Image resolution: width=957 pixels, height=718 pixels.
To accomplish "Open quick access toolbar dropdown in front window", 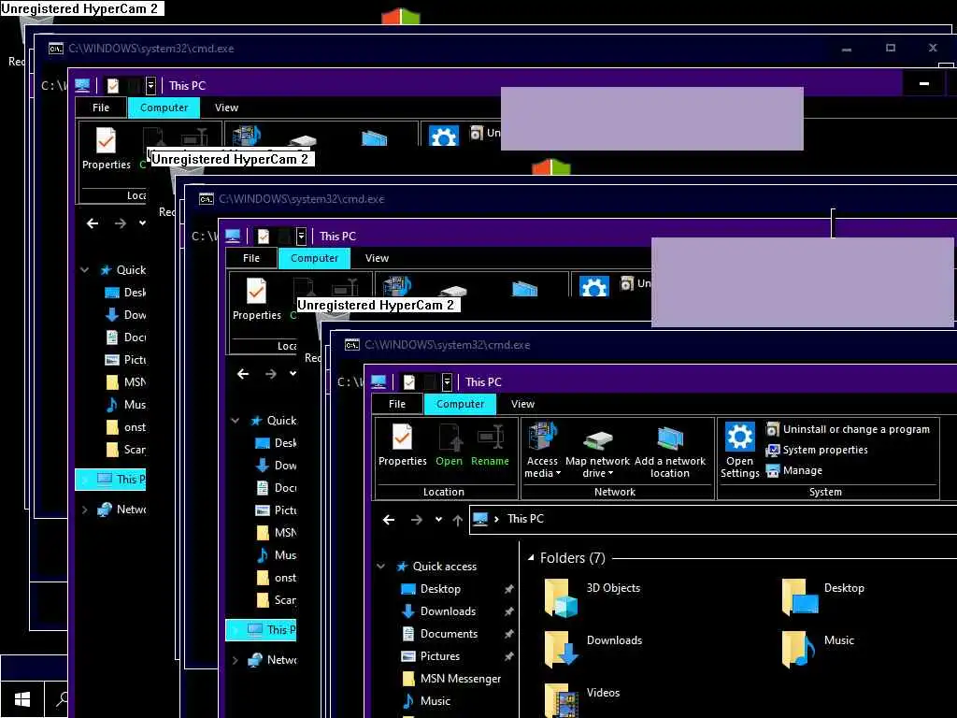I will pyautogui.click(x=447, y=382).
